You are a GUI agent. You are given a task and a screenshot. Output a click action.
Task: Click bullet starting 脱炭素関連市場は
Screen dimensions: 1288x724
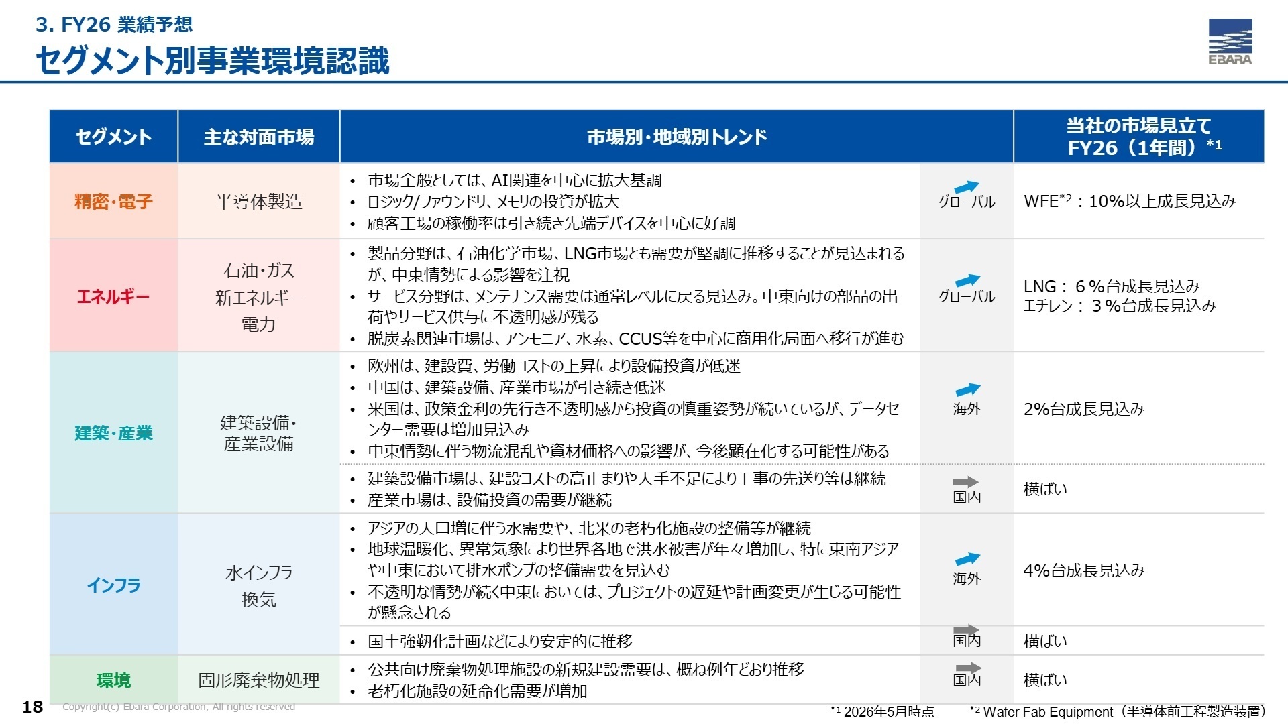pos(635,339)
